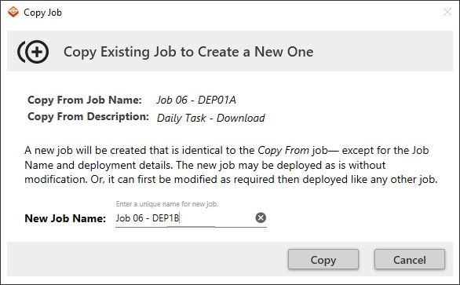Cancel the Copy Job dialog
460x285 pixels.
(410, 259)
